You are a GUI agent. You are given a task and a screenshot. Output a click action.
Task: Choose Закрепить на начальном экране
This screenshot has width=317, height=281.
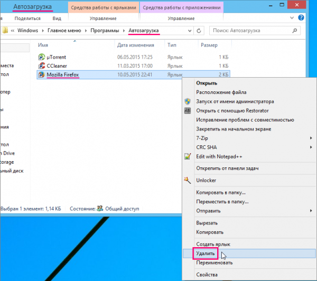234,129
